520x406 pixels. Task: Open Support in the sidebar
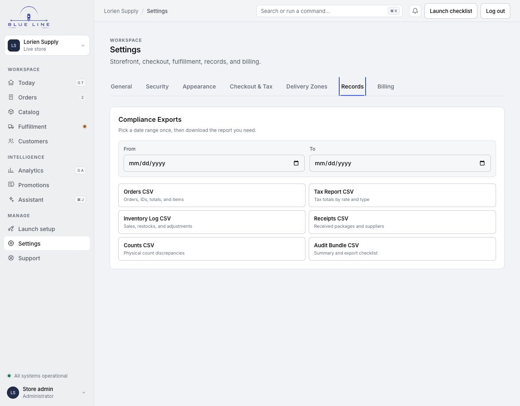47,258
